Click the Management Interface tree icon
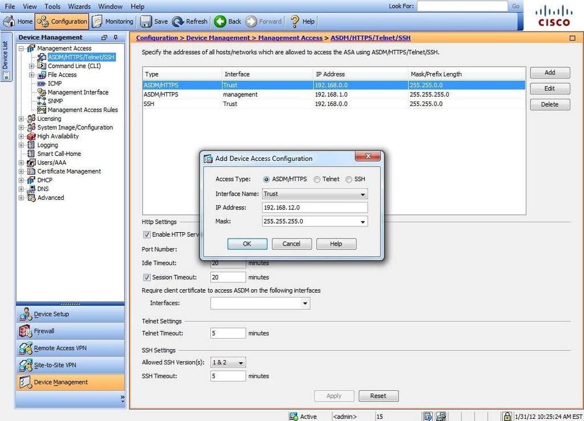Viewport: 584px width, 421px height. point(42,92)
